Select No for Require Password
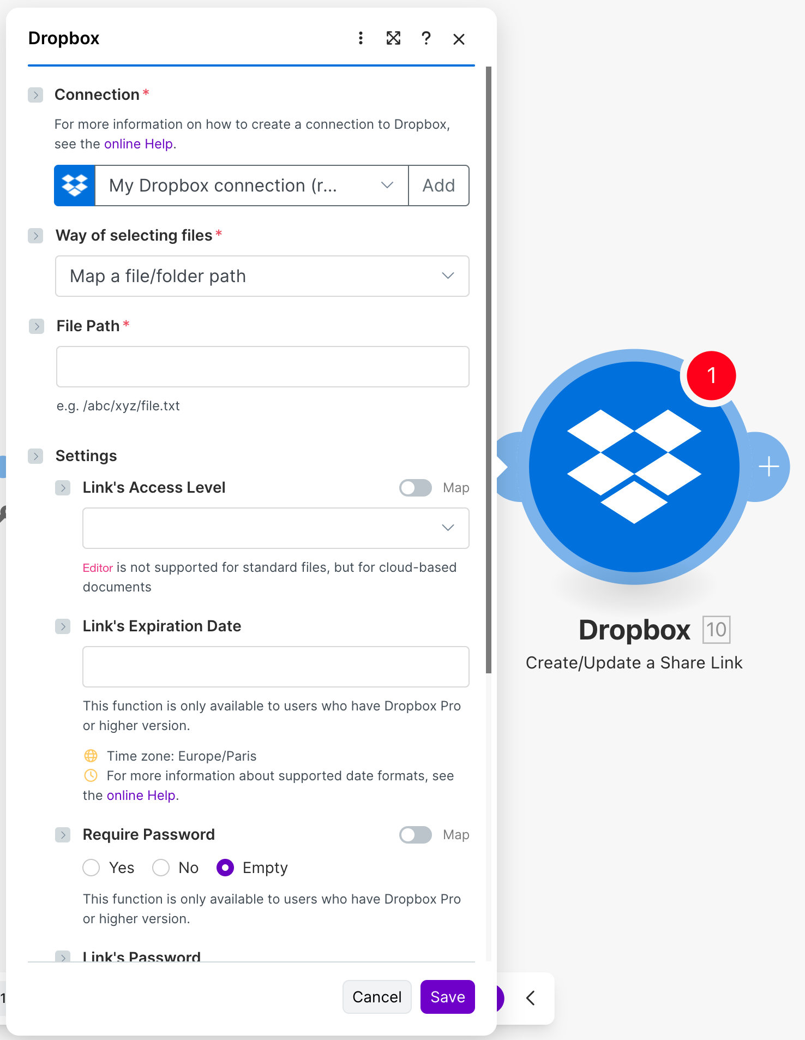Screen dimensions: 805x1040 click(x=161, y=868)
